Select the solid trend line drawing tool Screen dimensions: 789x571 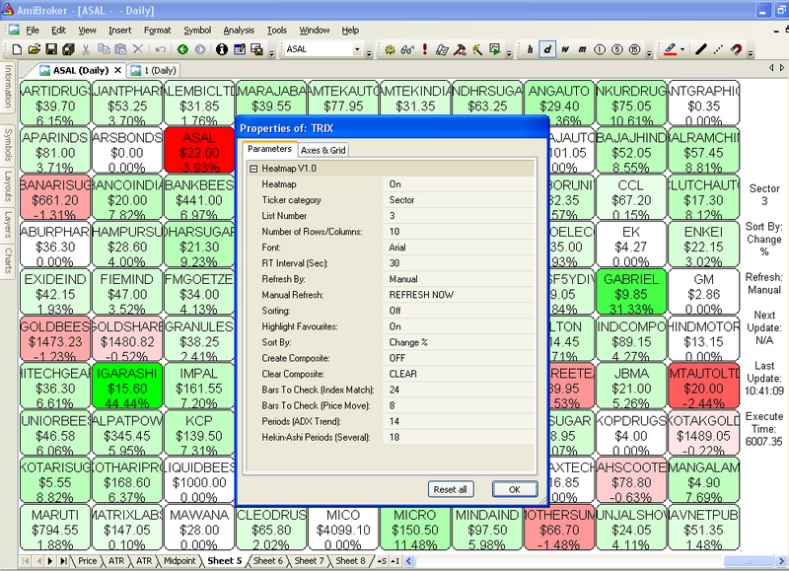701,49
